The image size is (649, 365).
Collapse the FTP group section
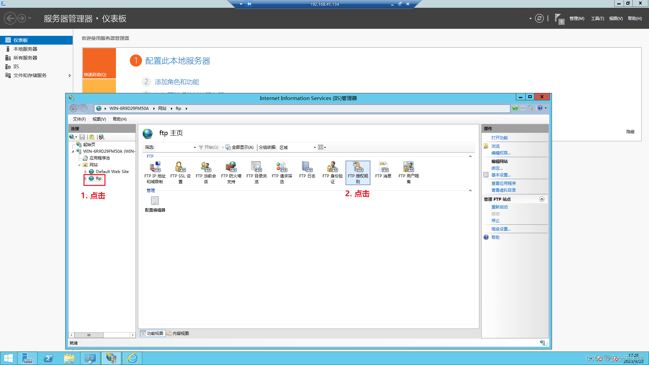tap(470, 156)
